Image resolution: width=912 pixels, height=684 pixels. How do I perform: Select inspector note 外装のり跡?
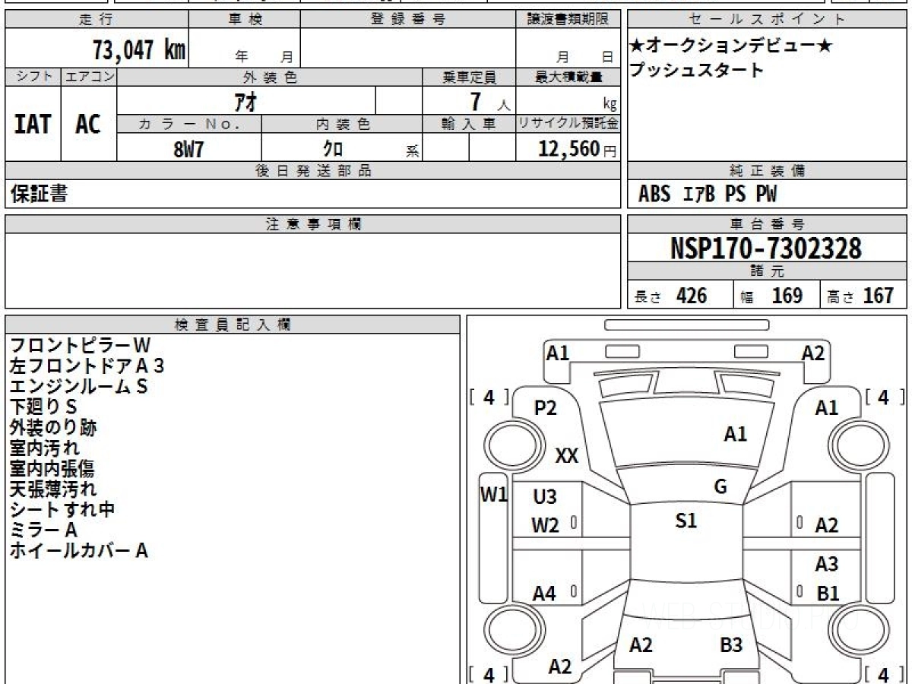tap(53, 428)
